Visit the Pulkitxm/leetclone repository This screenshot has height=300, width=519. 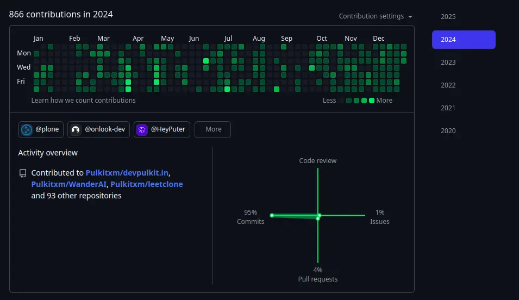point(147,184)
